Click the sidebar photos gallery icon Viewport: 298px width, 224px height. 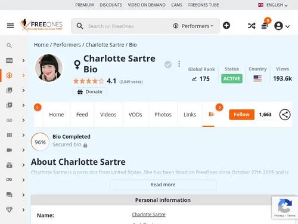[x=10, y=90]
